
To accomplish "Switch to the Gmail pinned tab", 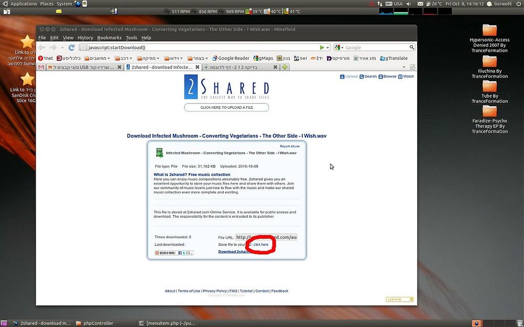I will click(41, 67).
